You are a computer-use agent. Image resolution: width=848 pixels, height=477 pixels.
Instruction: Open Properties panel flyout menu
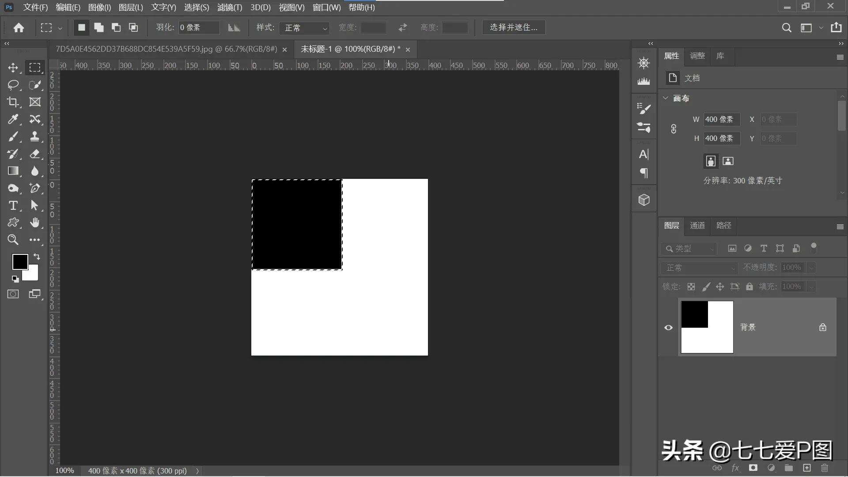(x=840, y=57)
